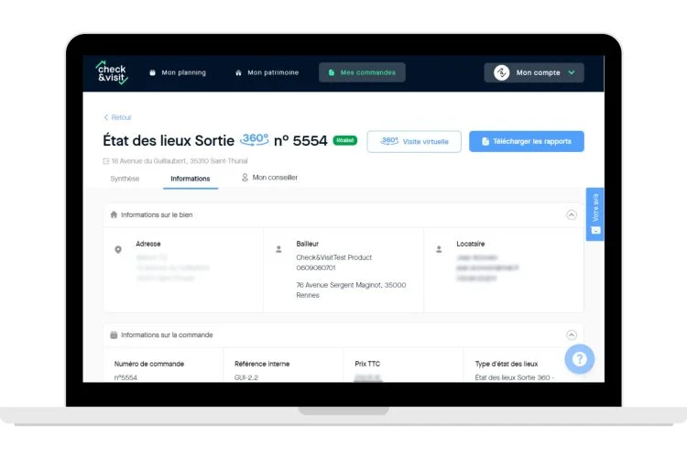Click the Numéro de commande label
687x458 pixels.
click(x=149, y=364)
